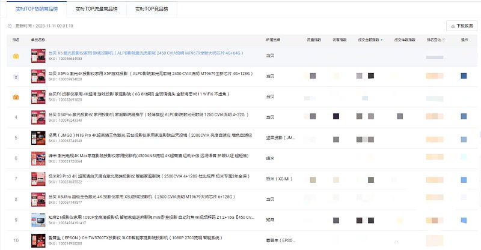This screenshot has height=250, width=481.
Task: Click the 坚果 N1S Pro product thumbnail
Action: point(38,137)
